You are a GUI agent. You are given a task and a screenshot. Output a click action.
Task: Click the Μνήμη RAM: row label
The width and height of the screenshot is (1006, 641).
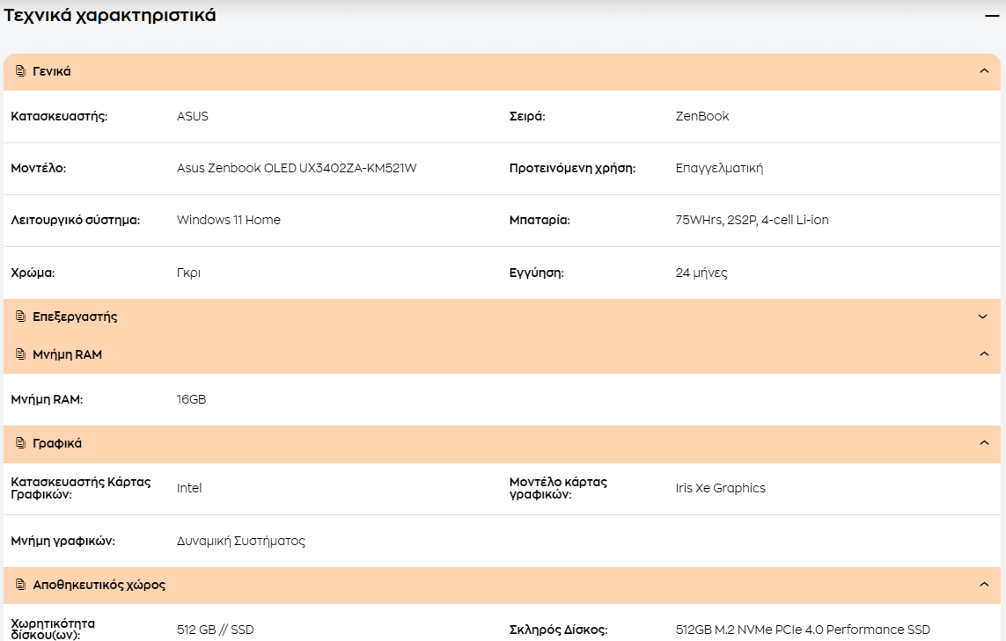pyautogui.click(x=47, y=399)
